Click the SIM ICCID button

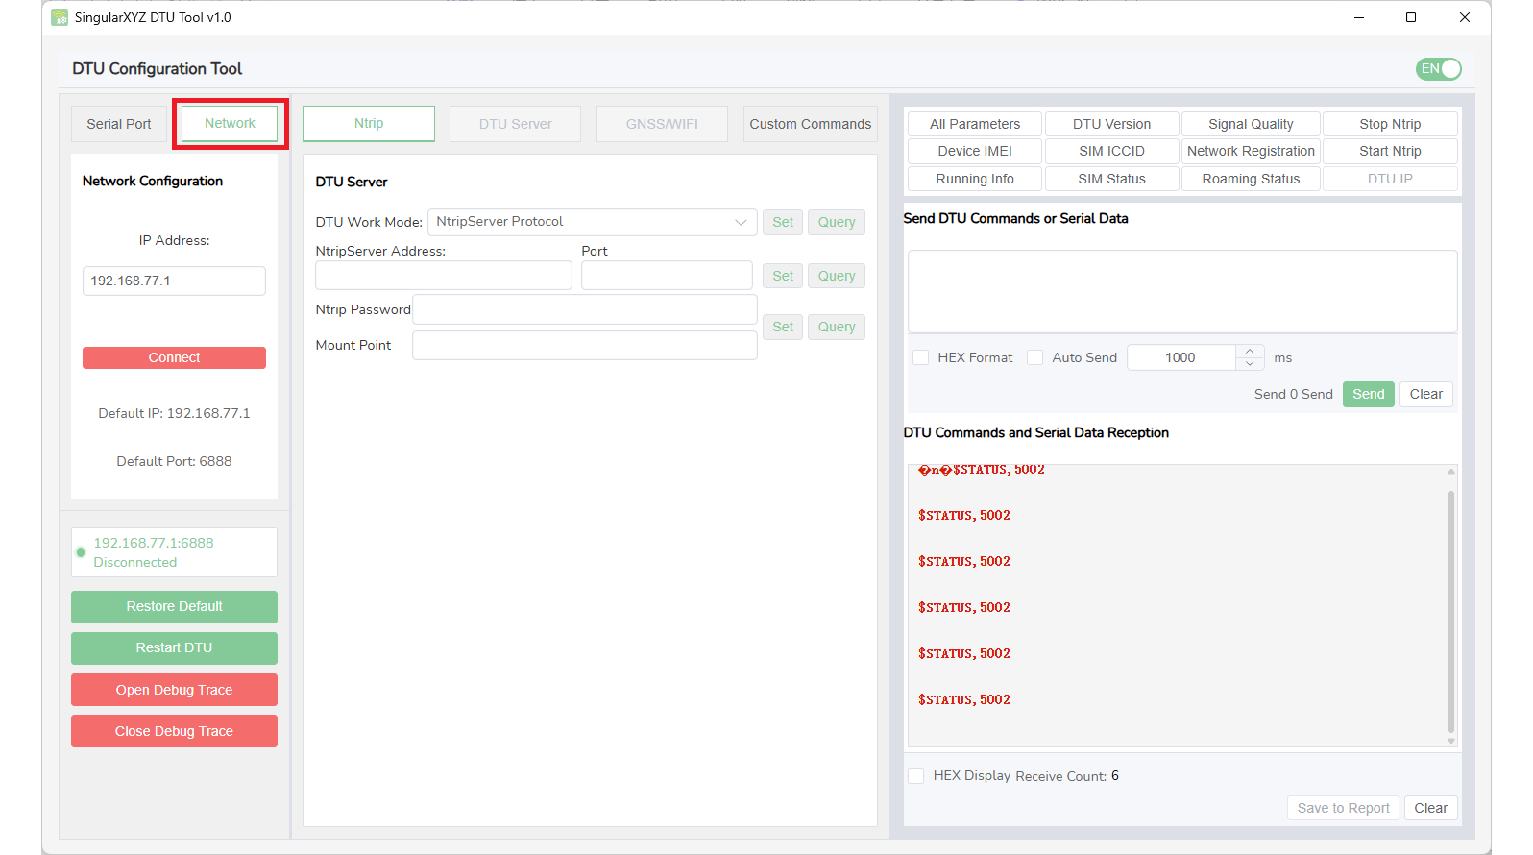[x=1111, y=152]
